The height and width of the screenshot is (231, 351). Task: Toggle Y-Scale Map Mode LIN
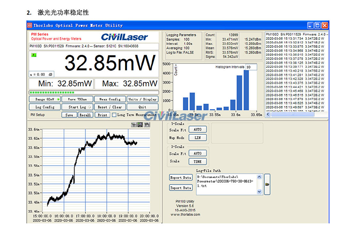(x=197, y=138)
